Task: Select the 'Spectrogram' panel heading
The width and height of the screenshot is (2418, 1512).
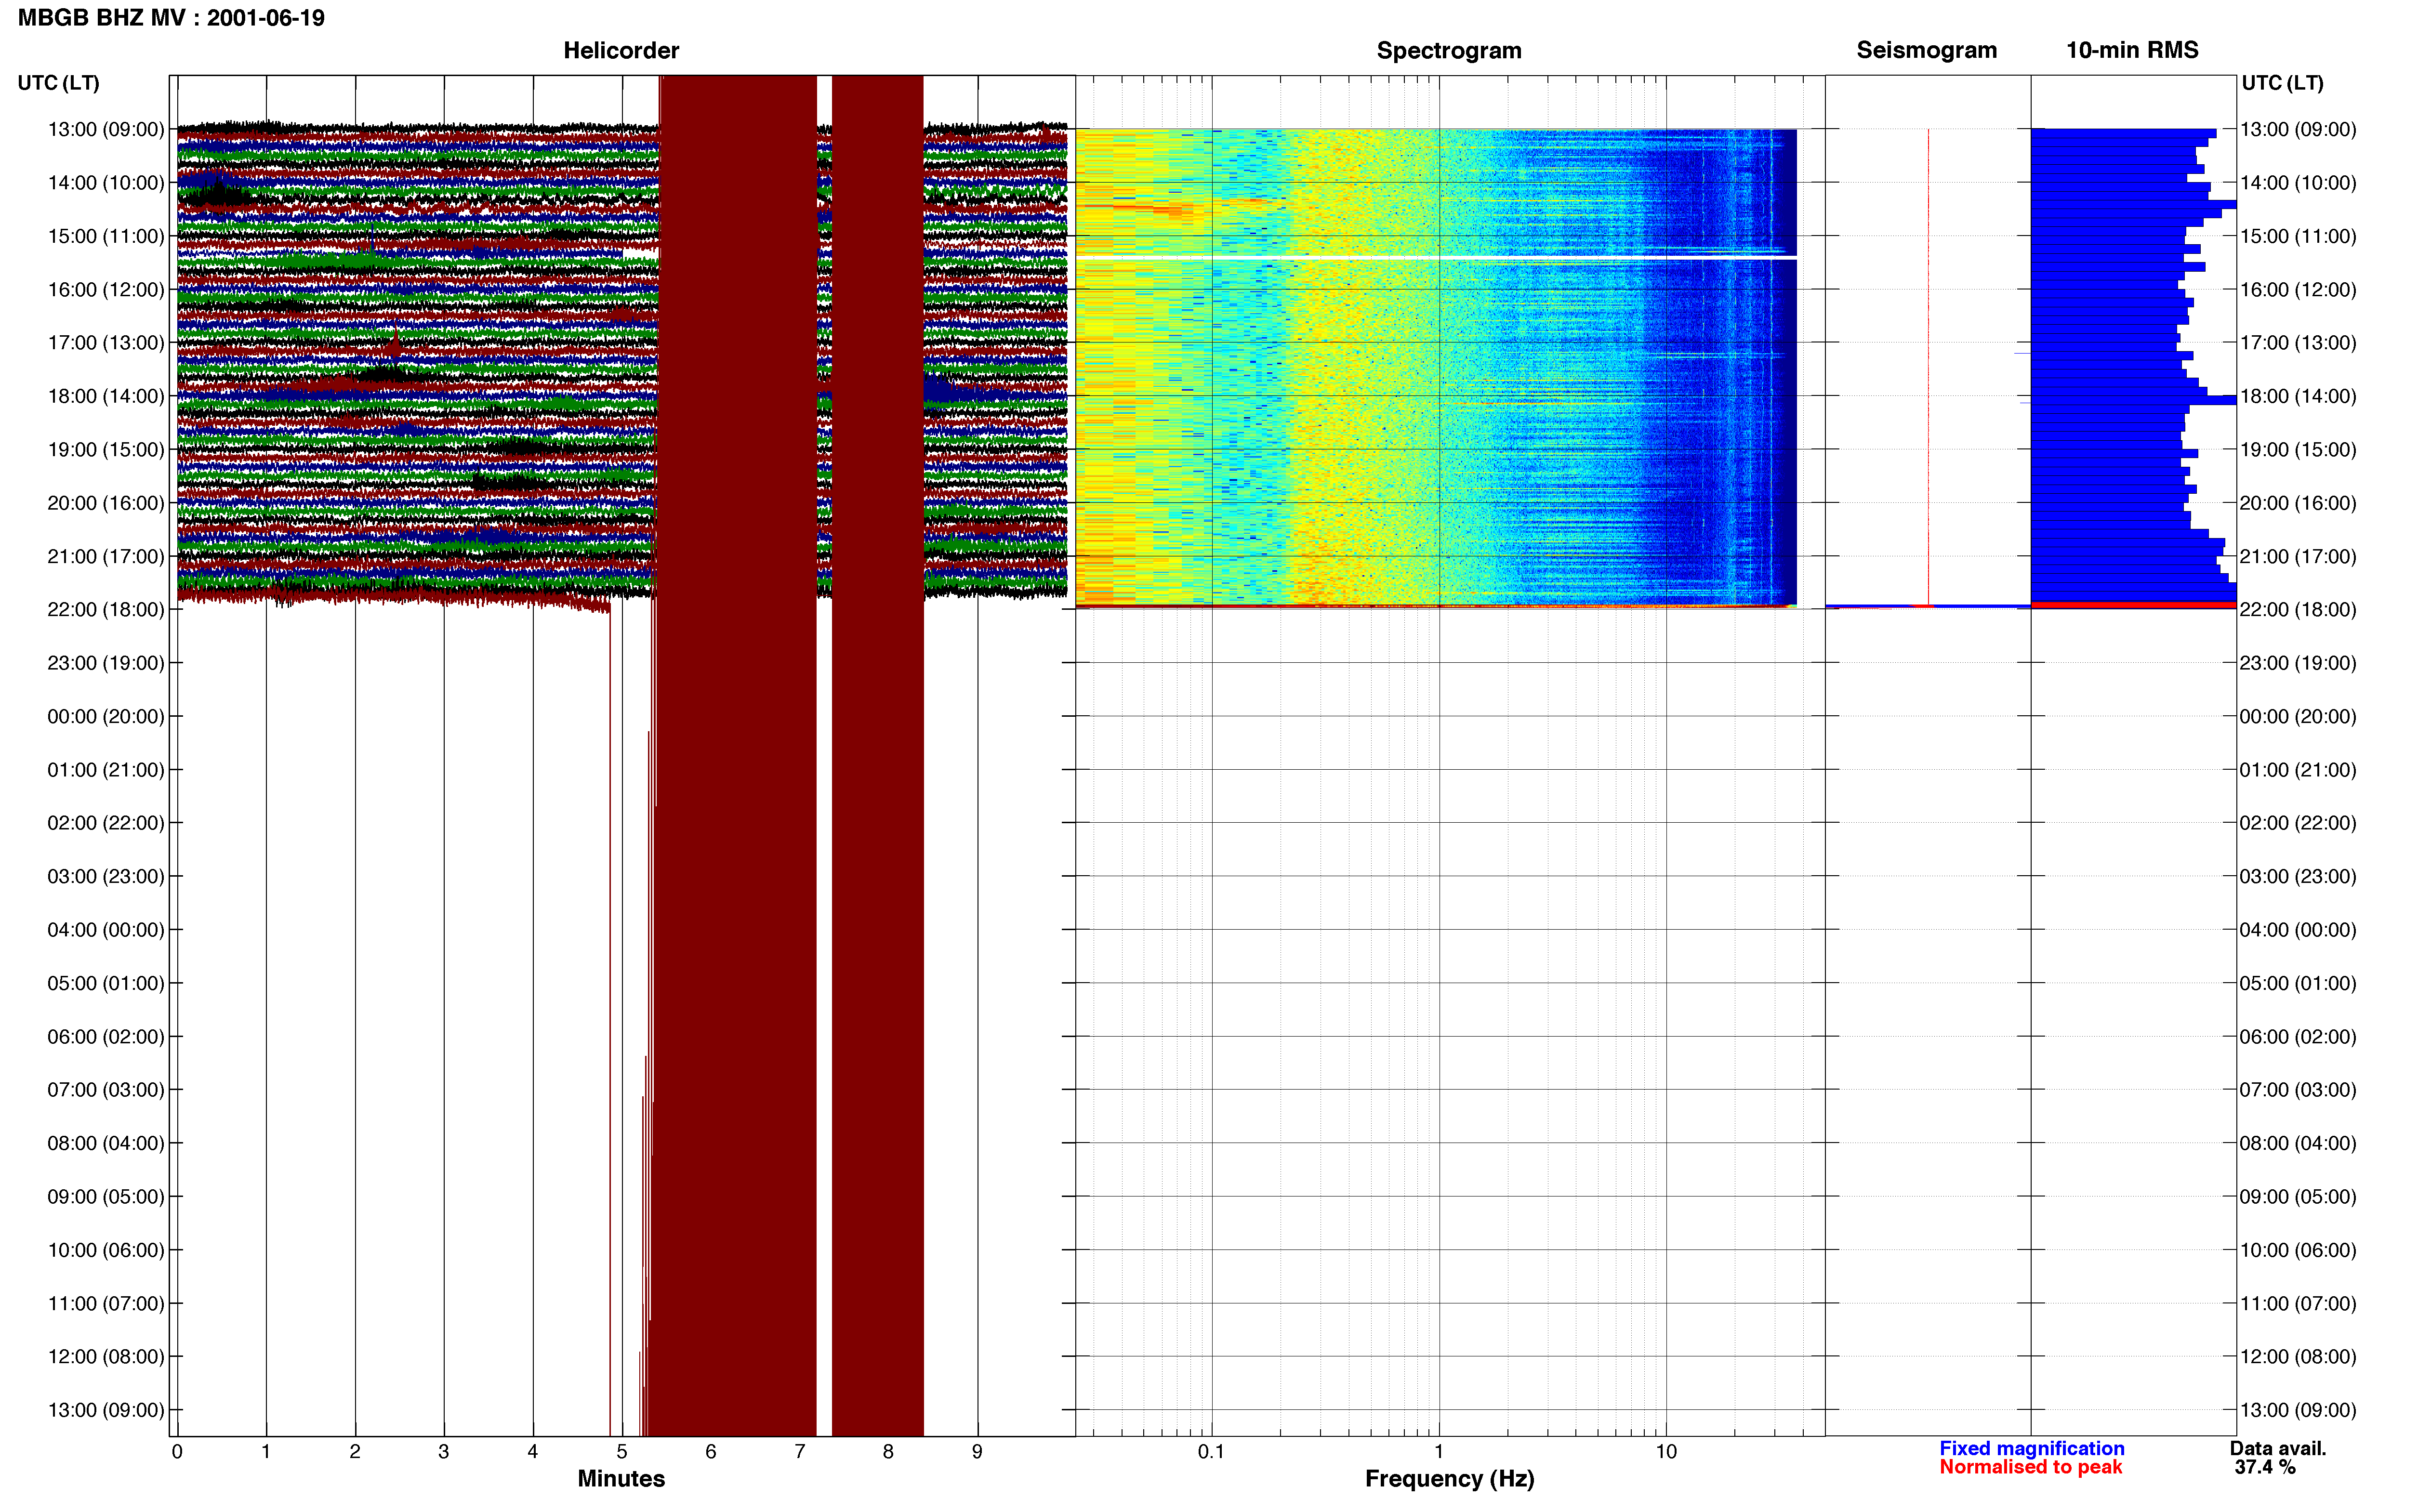Action: pos(1449,50)
